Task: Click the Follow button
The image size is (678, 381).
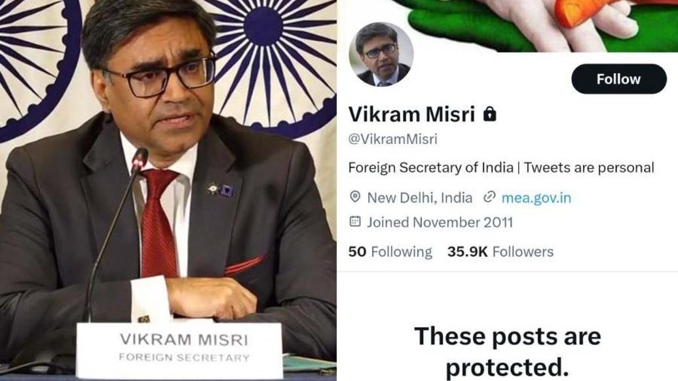Action: [x=619, y=79]
